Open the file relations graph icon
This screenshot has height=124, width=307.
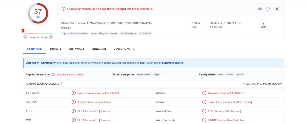tap(277, 9)
